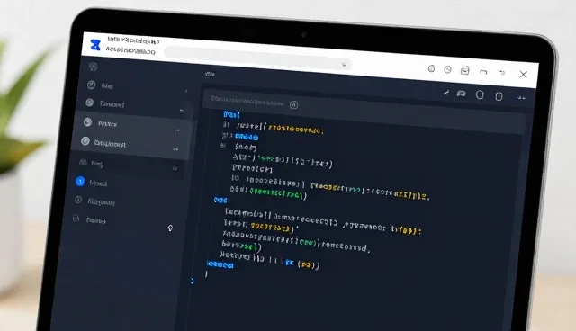Screen dimensions: 576x331
Task: Click the pencil edit icon above the code
Action: point(446,93)
